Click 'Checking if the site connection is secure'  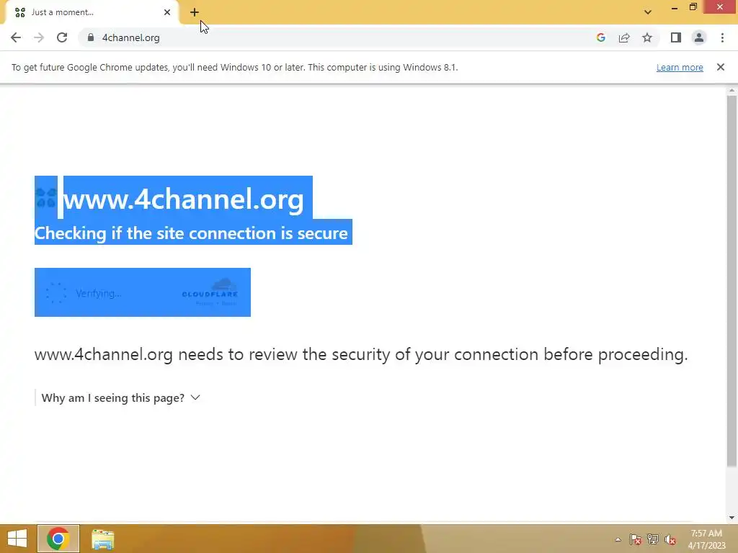point(191,233)
